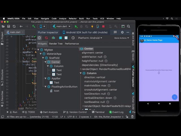Open 9: Version Control tool window
The height and width of the screenshot is (136, 181).
tap(75, 112)
